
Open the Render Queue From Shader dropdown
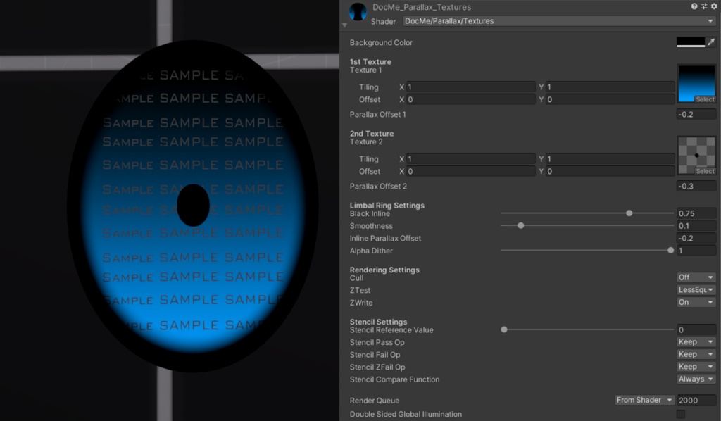coord(644,400)
